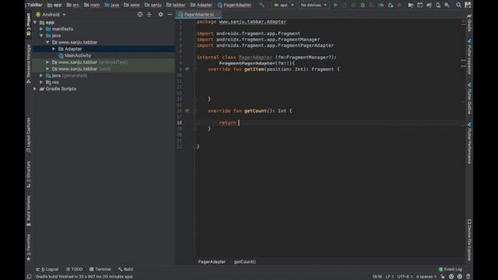Collapse the www.sanju.tabbar package
Viewport: 498px width, 280px height.
(x=47, y=42)
